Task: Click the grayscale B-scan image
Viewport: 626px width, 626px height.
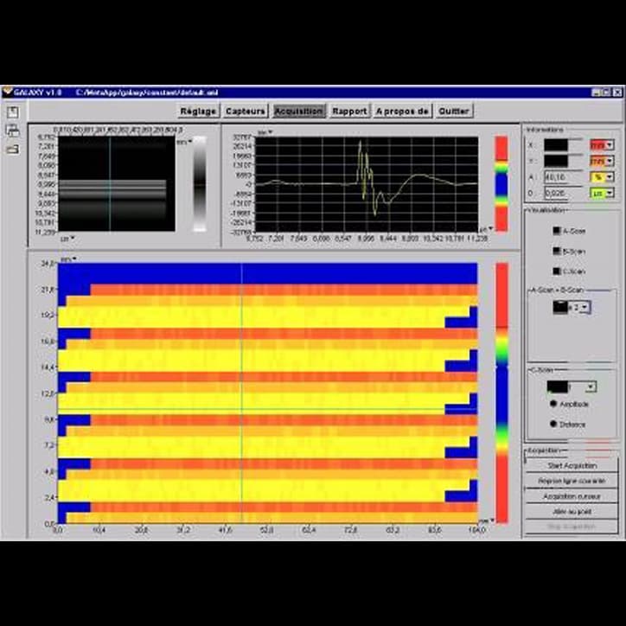Action: click(117, 183)
